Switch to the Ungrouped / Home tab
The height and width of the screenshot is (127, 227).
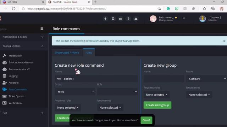(x=67, y=53)
